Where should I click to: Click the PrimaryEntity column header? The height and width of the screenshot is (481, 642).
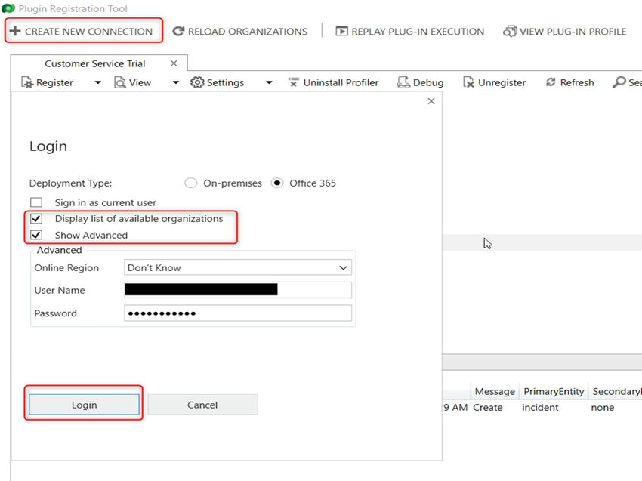click(x=554, y=391)
